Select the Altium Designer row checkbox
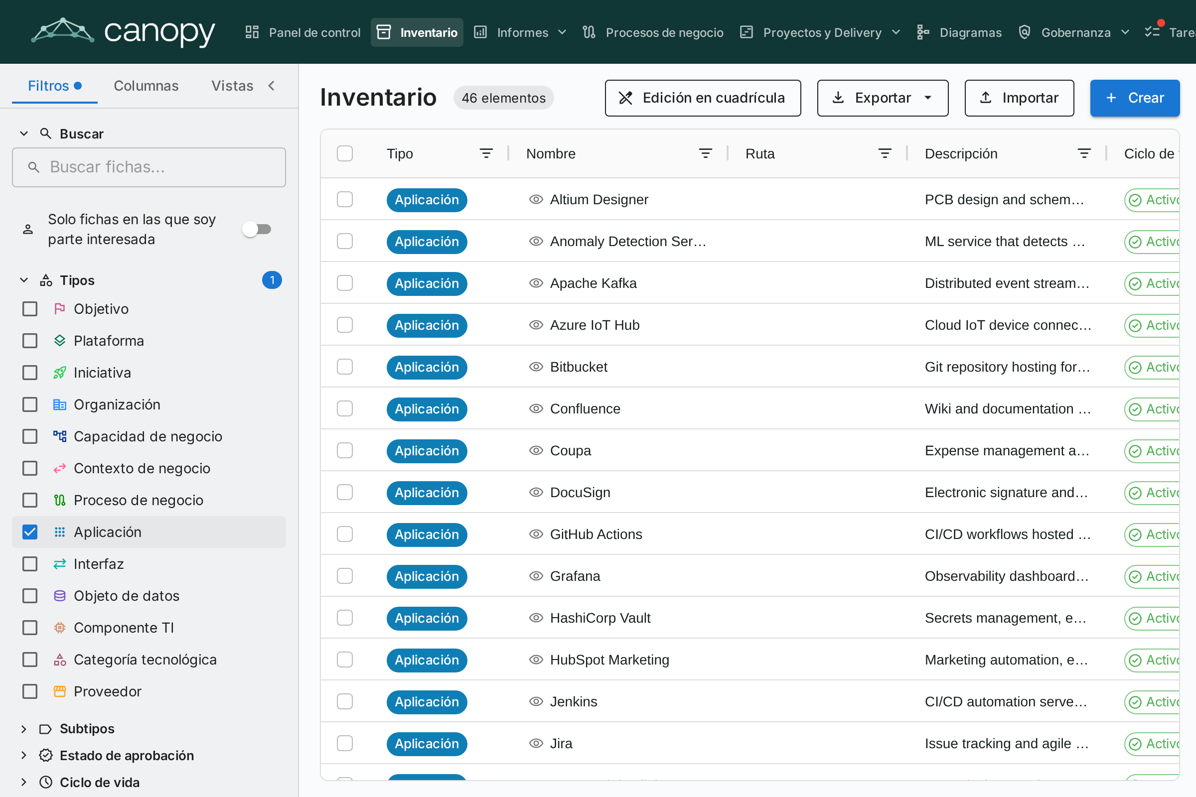 [x=345, y=199]
